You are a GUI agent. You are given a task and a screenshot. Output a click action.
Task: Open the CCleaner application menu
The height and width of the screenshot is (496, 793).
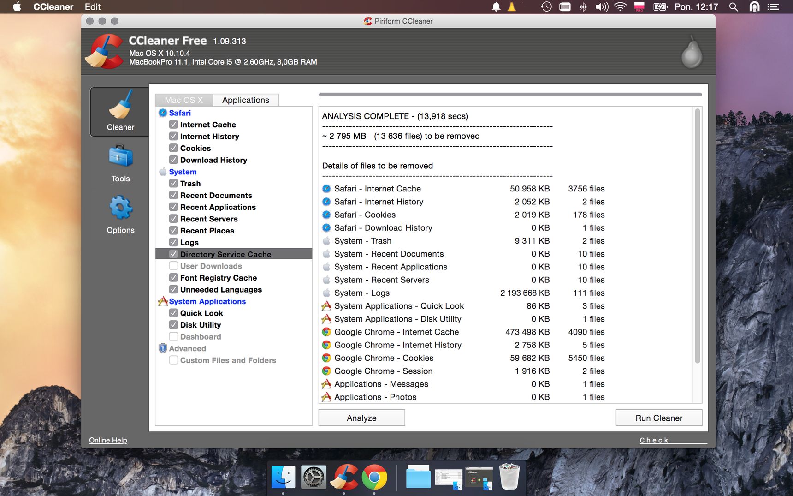coord(53,7)
